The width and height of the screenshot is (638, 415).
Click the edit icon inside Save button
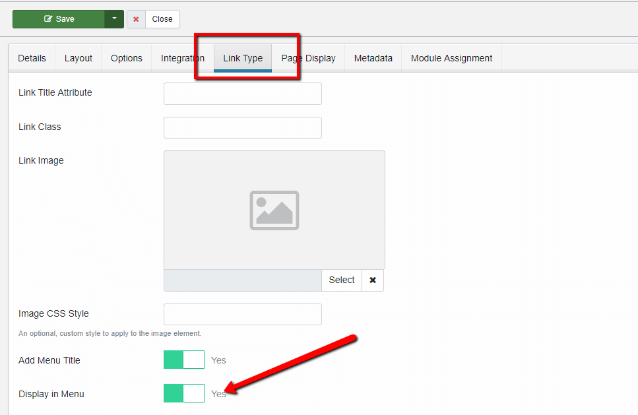48,18
